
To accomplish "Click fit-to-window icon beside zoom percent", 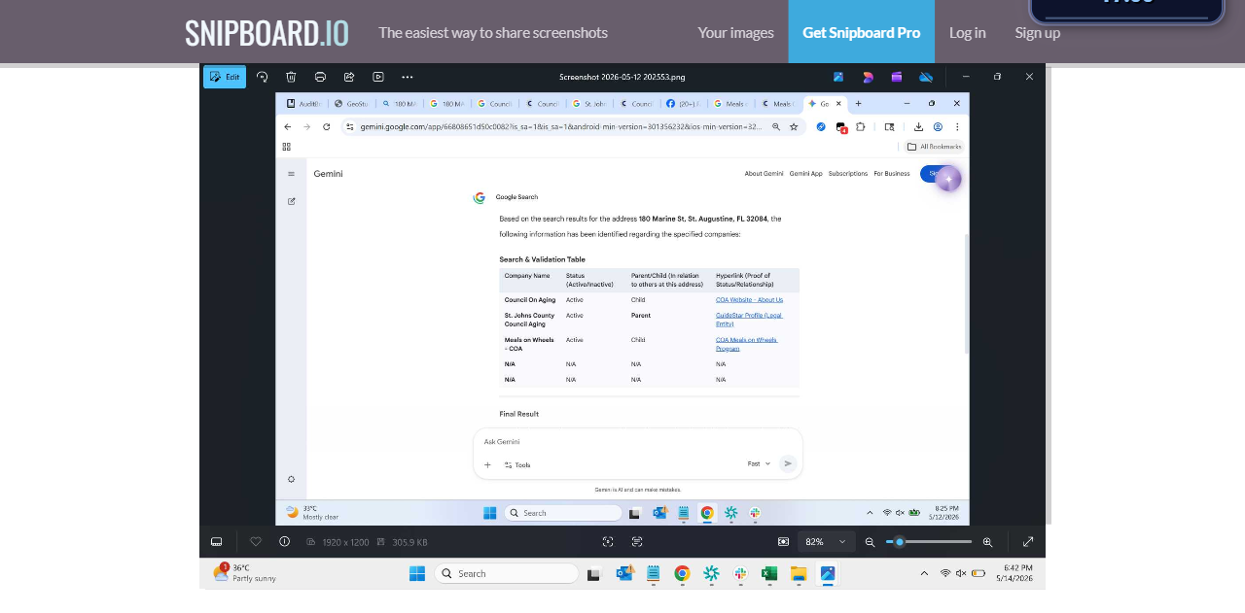I will tap(783, 542).
